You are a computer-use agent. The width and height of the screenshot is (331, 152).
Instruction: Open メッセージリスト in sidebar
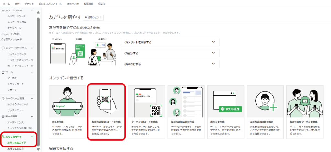coord(17,16)
